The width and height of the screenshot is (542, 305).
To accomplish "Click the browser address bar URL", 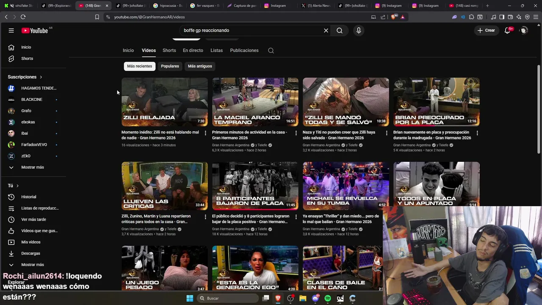I will click(x=149, y=17).
